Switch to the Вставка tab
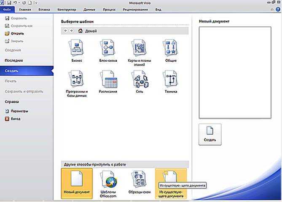 [x=44, y=10]
